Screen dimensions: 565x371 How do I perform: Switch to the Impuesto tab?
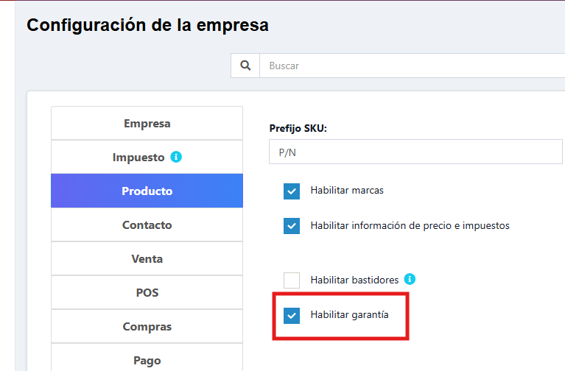click(x=138, y=158)
